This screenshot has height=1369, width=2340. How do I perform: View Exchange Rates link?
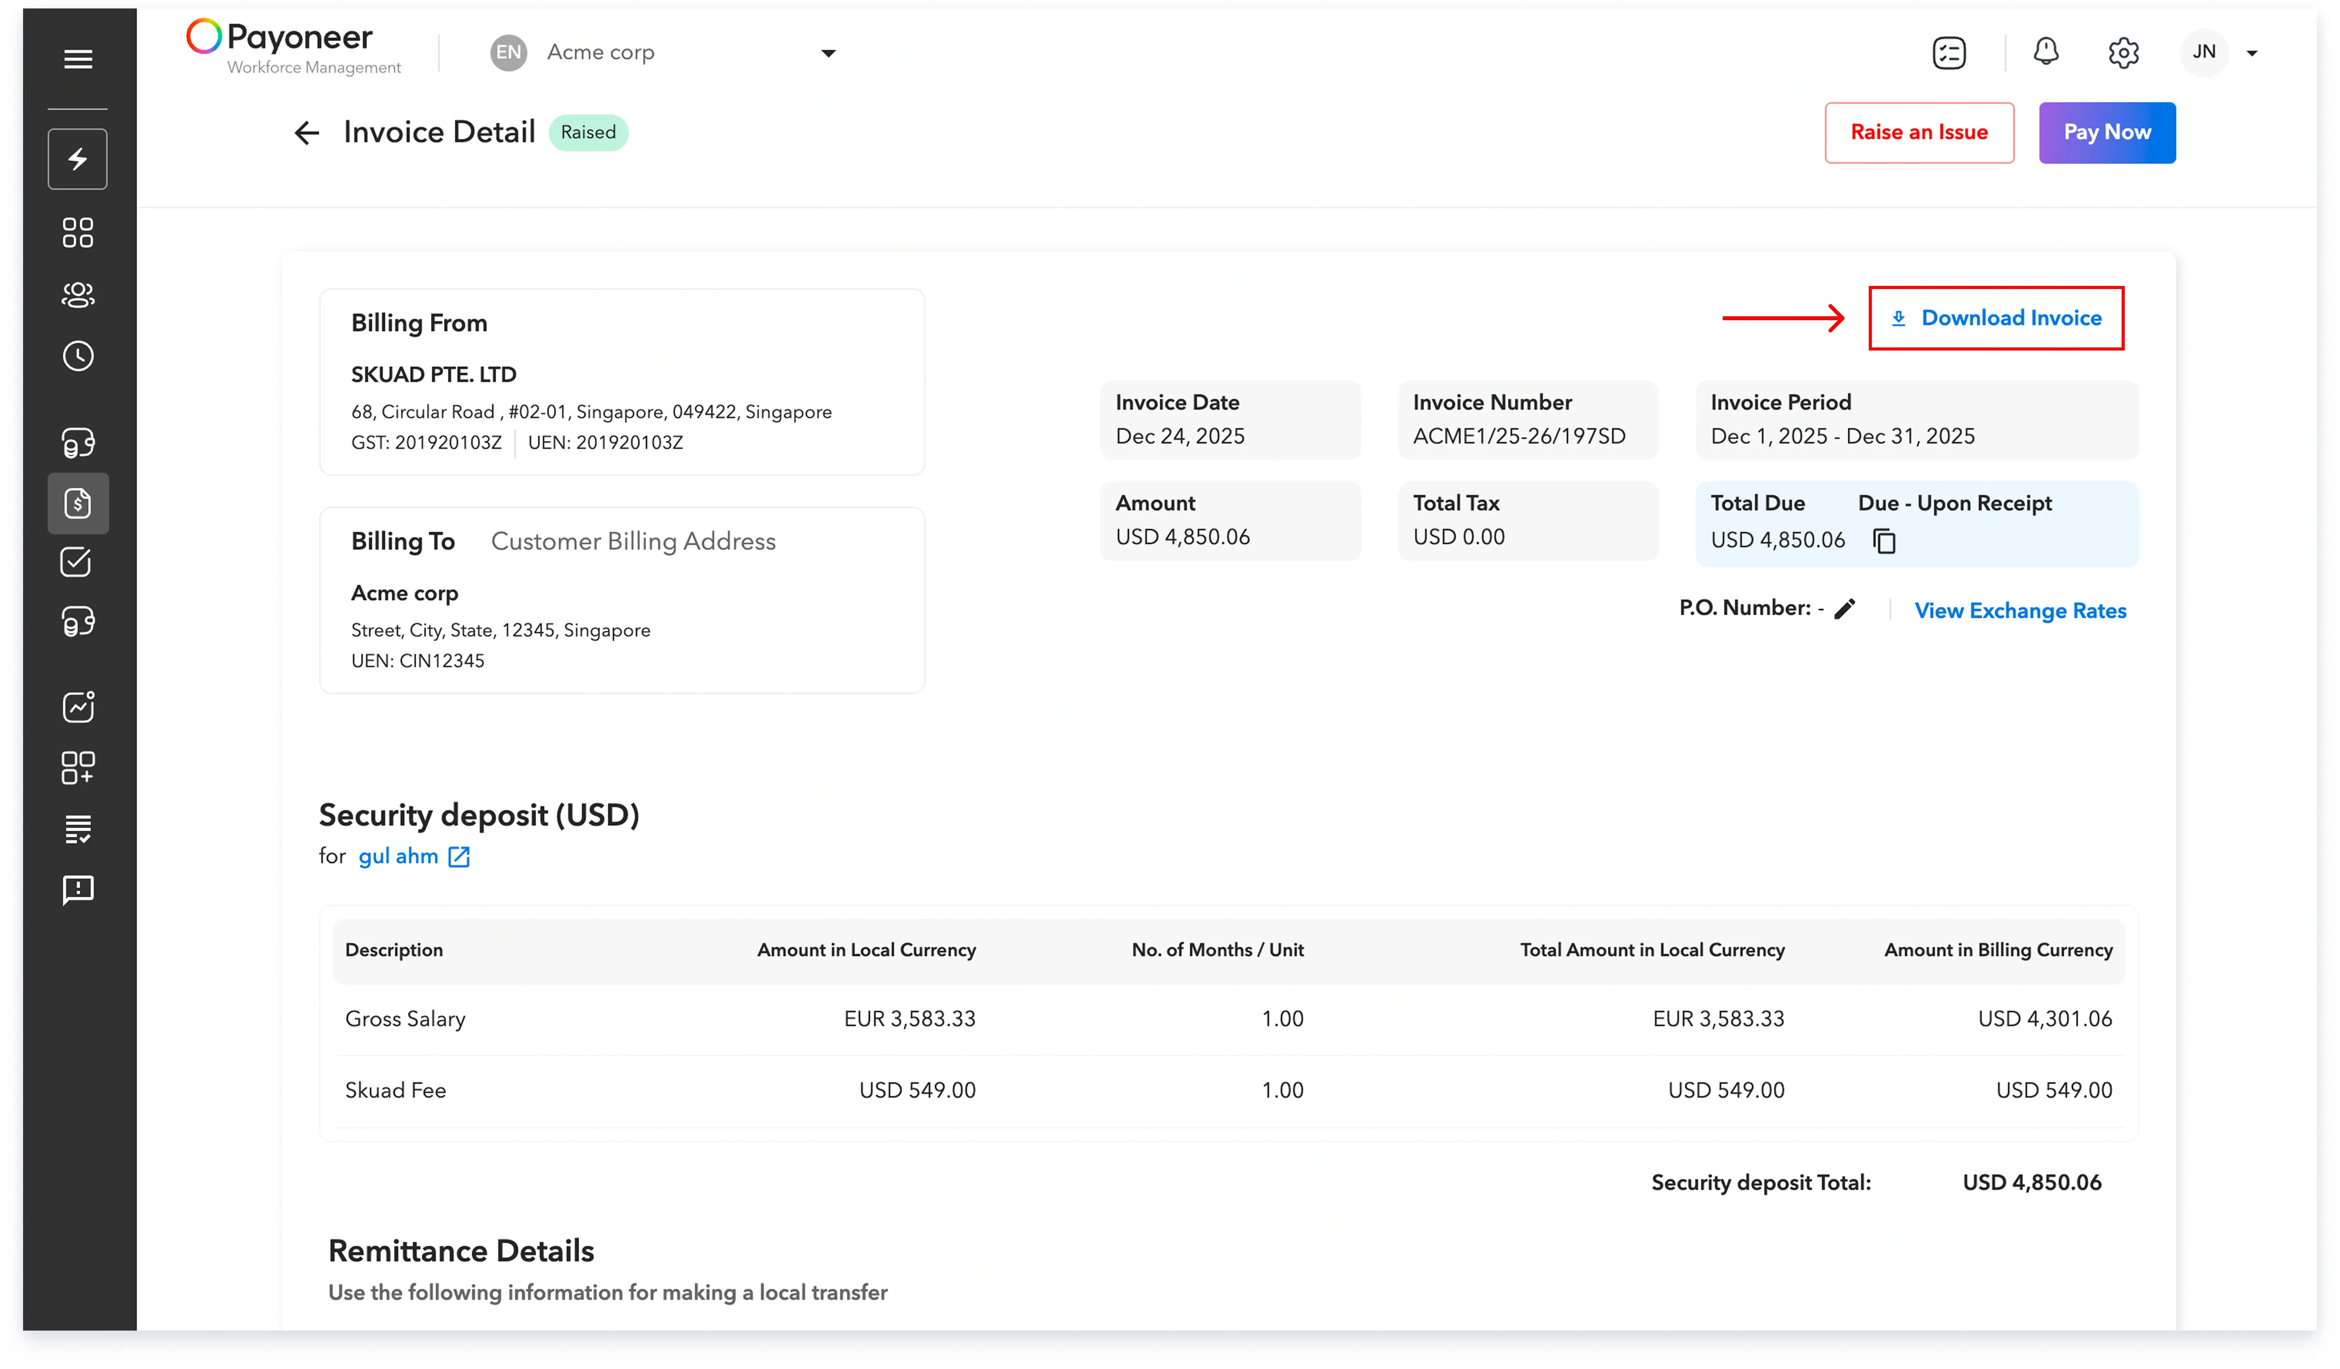coord(2021,610)
